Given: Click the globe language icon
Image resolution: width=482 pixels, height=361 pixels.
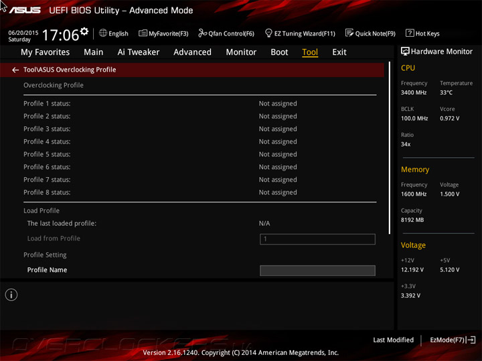Looking at the screenshot, I should pos(103,33).
